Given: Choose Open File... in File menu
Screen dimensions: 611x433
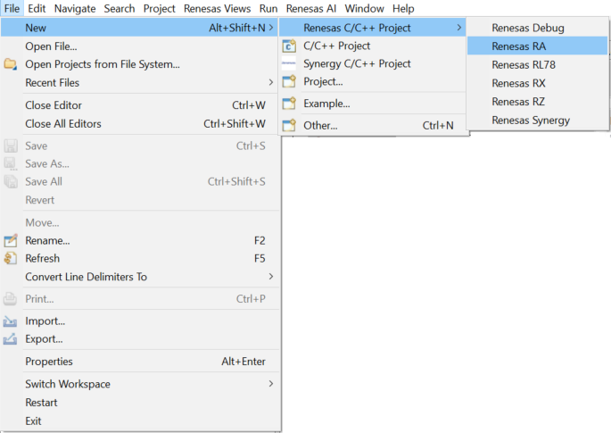Looking at the screenshot, I should pos(140,46).
